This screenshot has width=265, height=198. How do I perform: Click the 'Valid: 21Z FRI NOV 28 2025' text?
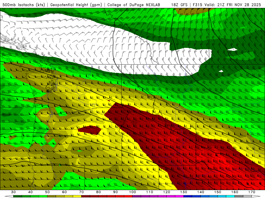tap(233, 5)
